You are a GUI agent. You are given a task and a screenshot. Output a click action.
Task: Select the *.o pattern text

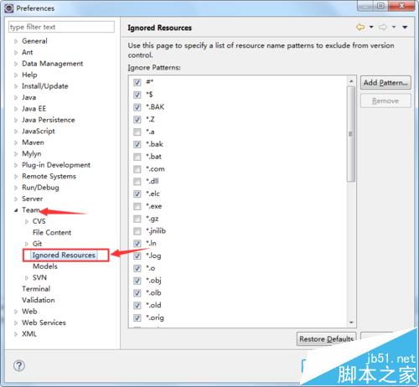pyautogui.click(x=151, y=268)
